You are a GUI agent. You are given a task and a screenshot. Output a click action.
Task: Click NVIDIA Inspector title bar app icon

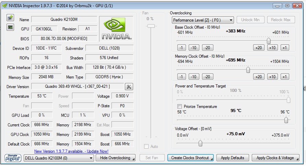pyautogui.click(x=5, y=6)
